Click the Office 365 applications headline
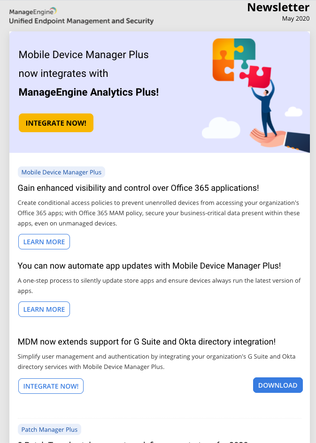 click(x=139, y=188)
